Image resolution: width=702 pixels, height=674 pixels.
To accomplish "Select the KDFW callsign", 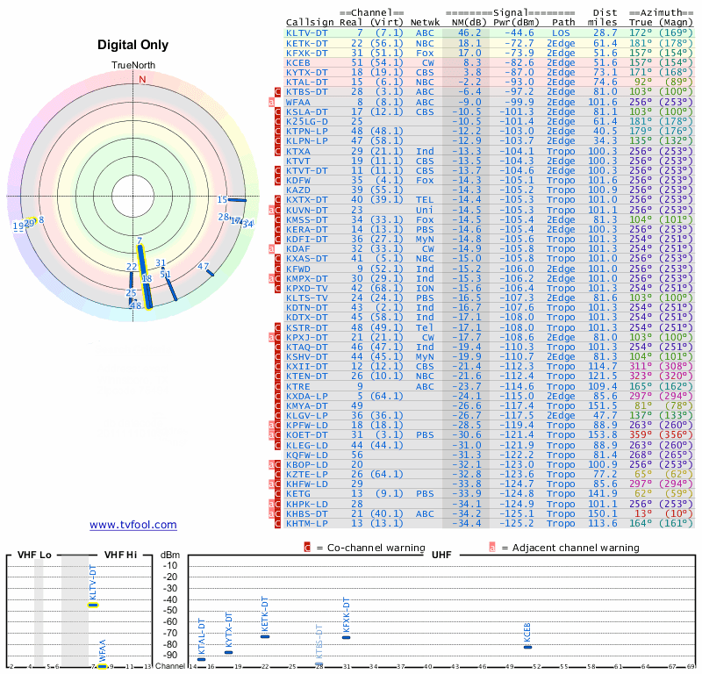I will (x=297, y=181).
